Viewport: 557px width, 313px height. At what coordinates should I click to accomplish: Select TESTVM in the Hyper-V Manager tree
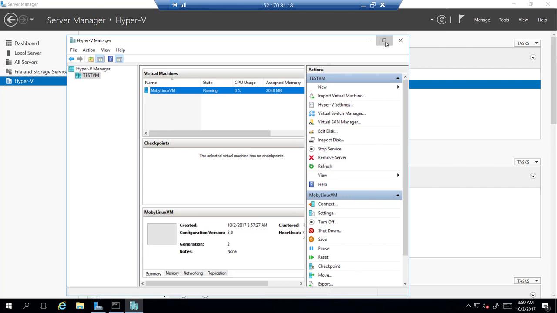click(x=91, y=75)
